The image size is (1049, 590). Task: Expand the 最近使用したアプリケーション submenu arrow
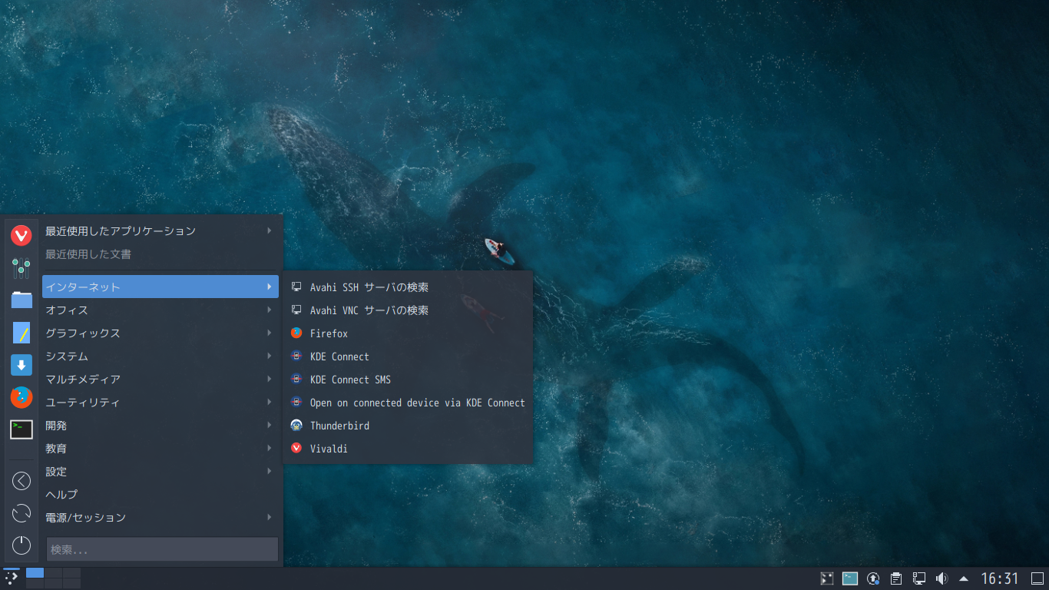pyautogui.click(x=270, y=230)
